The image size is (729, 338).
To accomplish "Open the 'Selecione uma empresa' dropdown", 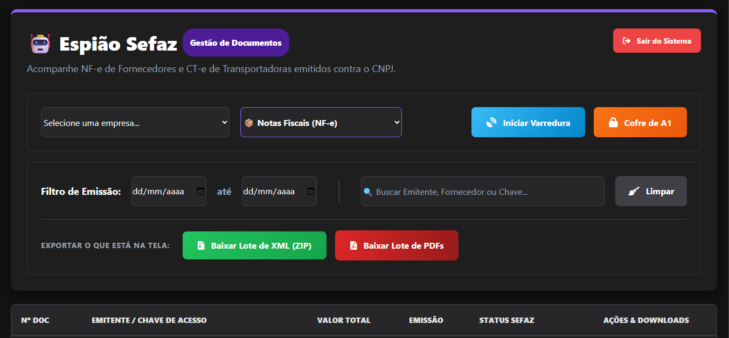I will tap(135, 122).
